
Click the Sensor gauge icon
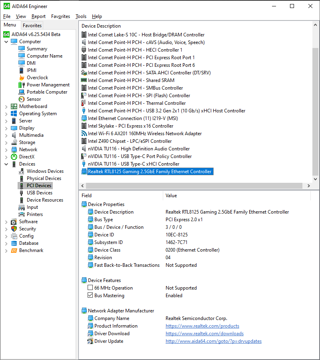(22, 99)
